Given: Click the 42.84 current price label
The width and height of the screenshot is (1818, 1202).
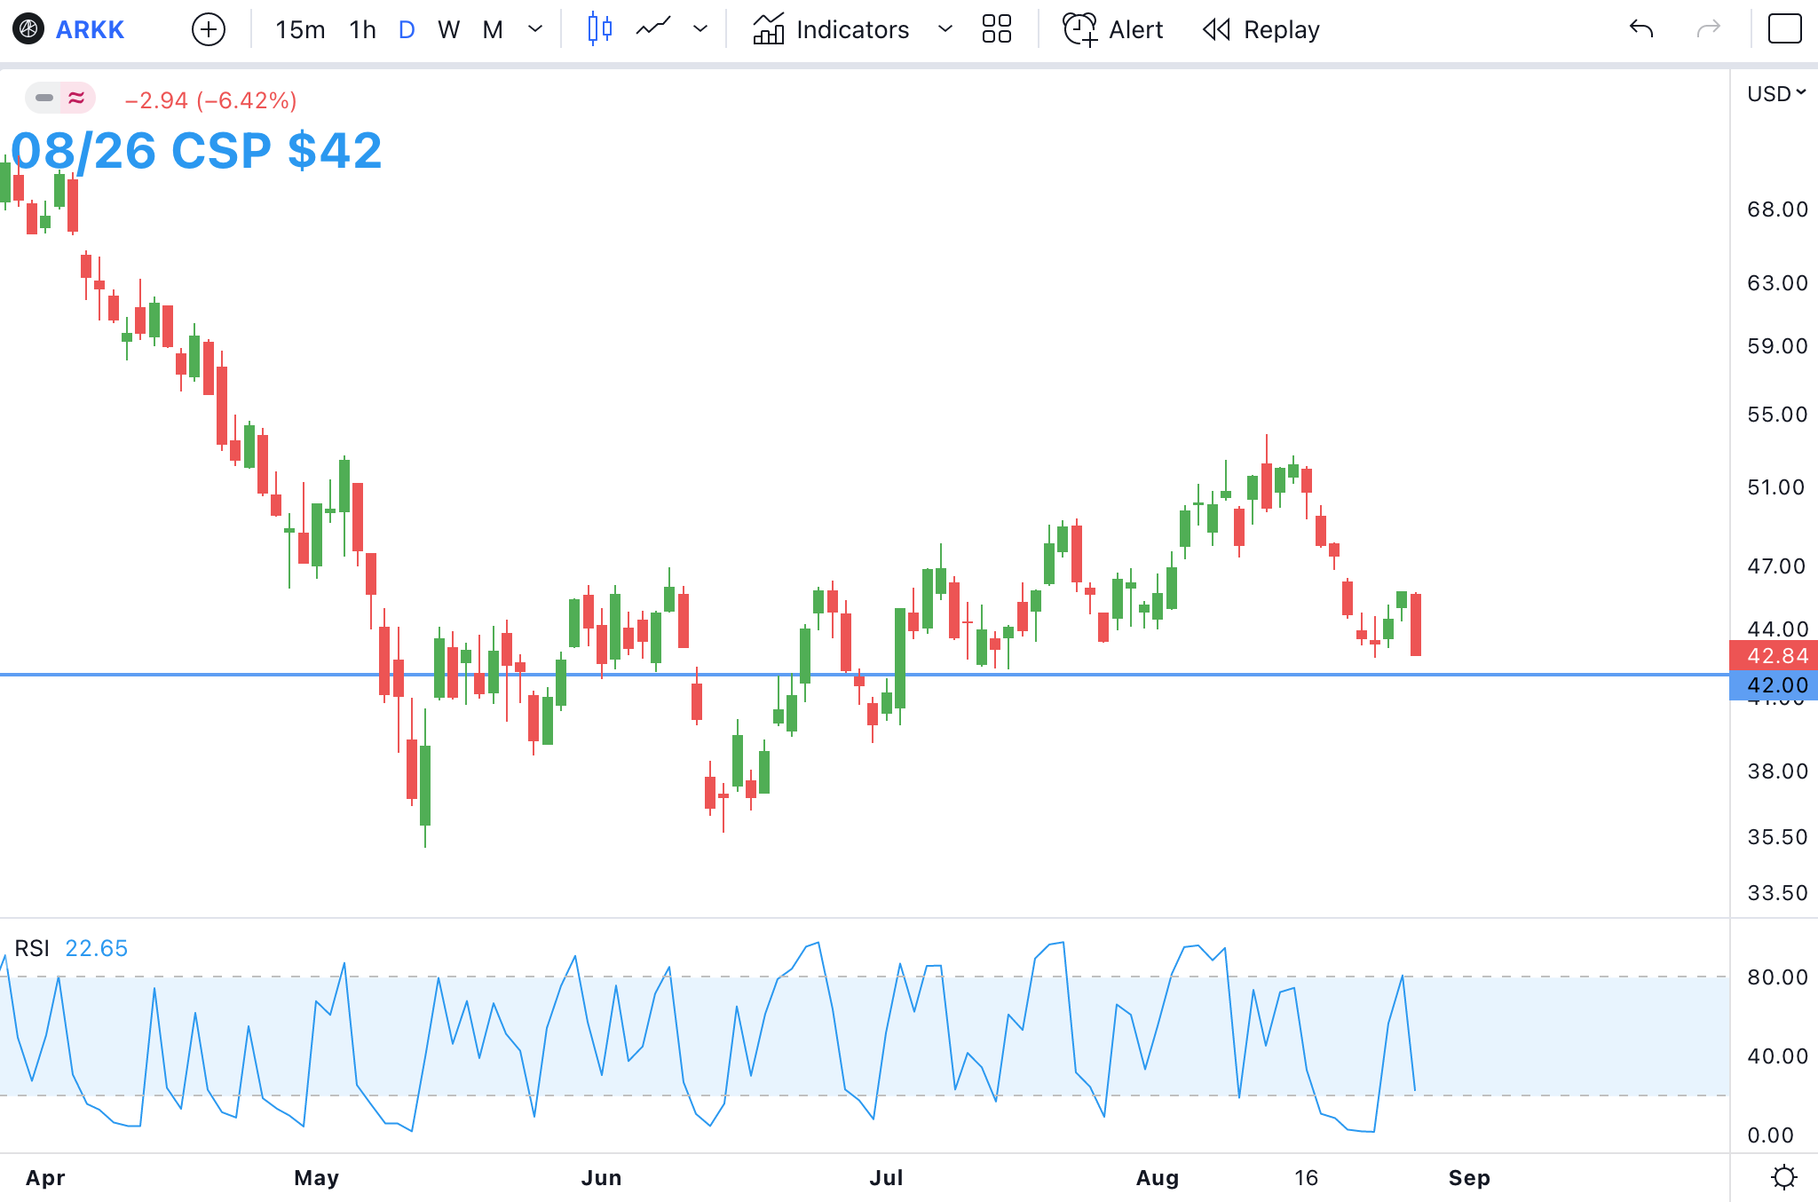Looking at the screenshot, I should [x=1775, y=656].
